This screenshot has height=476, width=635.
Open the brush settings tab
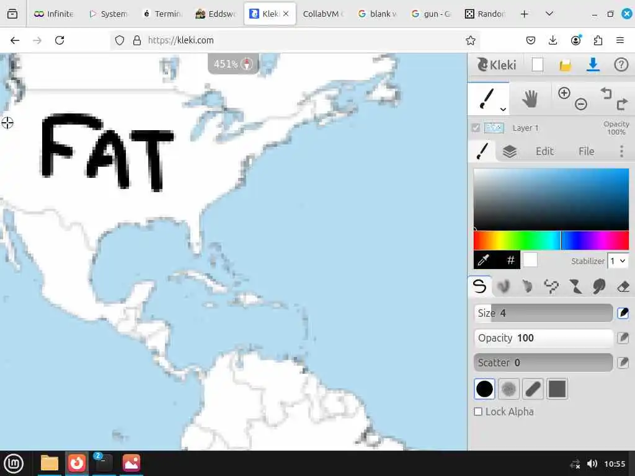click(482, 151)
